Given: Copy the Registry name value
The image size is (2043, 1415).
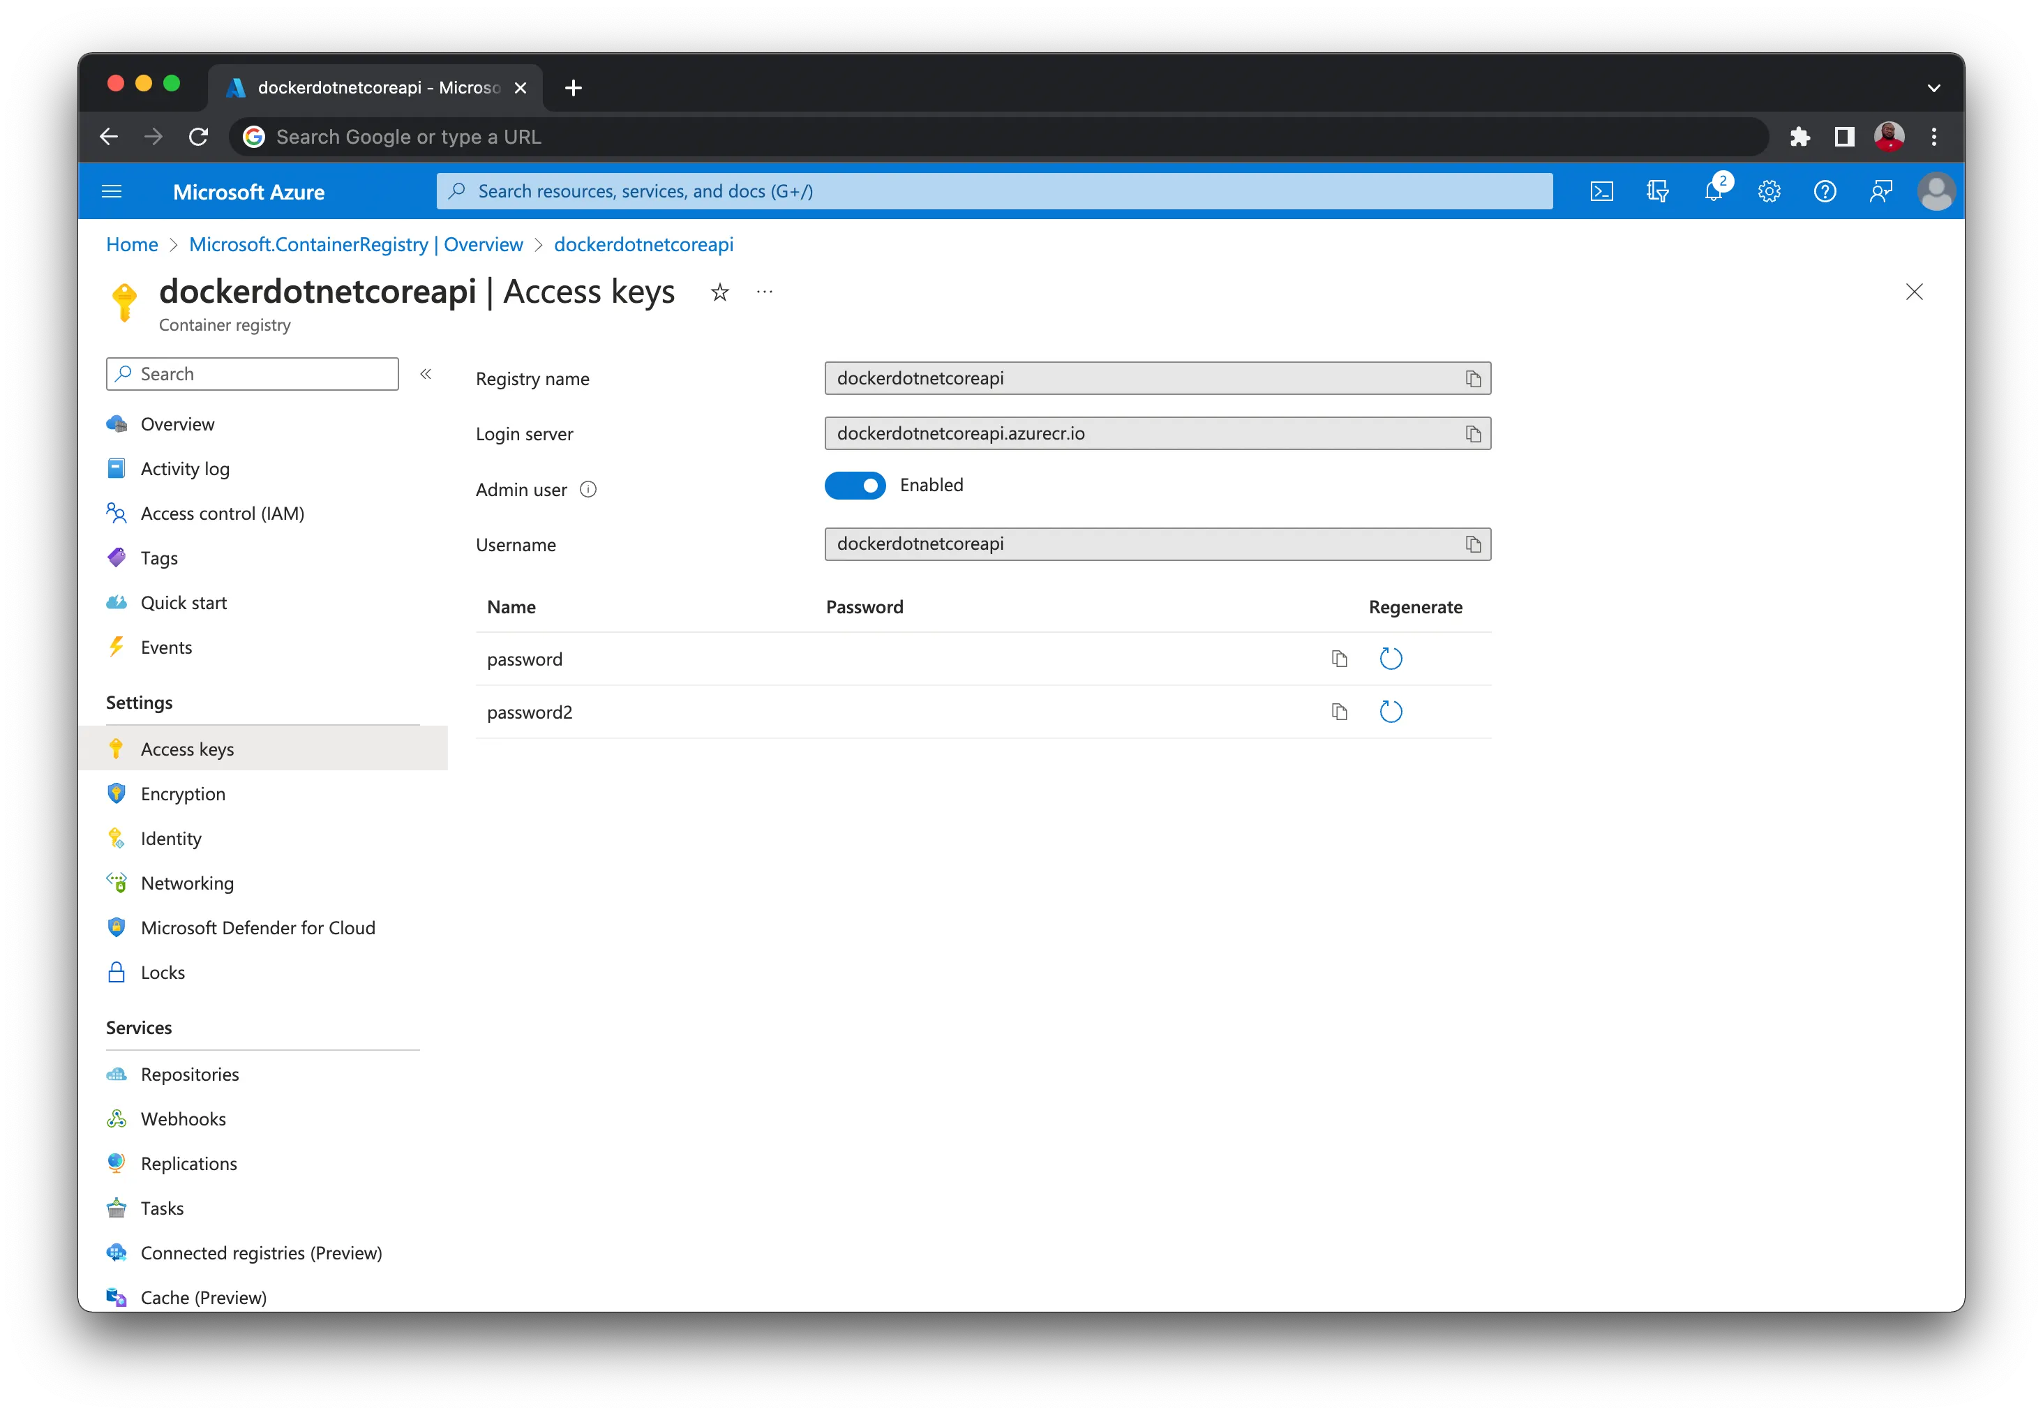Looking at the screenshot, I should coord(1472,377).
